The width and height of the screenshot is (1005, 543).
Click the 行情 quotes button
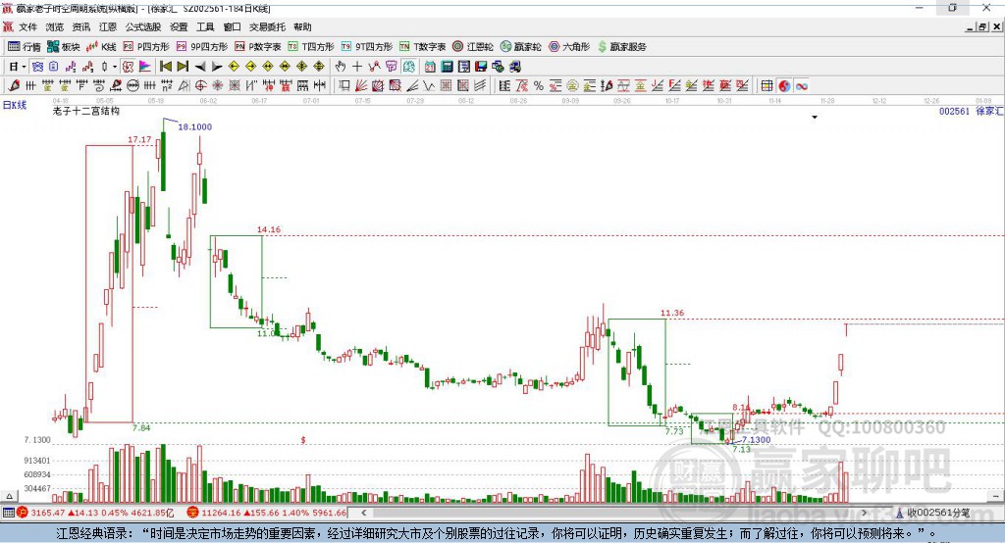(25, 46)
